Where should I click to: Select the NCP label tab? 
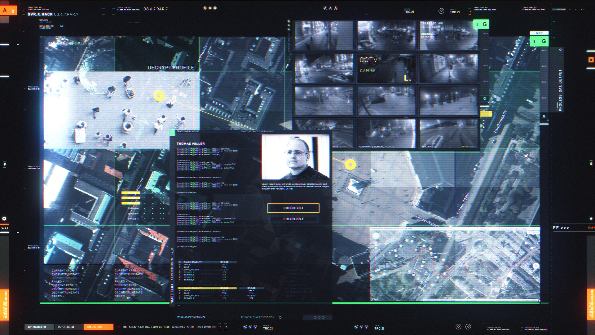pyautogui.click(x=539, y=33)
